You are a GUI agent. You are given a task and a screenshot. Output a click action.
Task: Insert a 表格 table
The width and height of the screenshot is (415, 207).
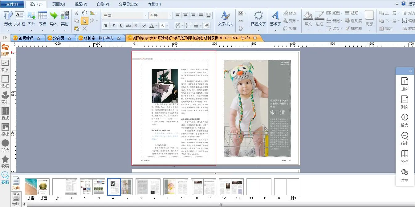(x=43, y=18)
